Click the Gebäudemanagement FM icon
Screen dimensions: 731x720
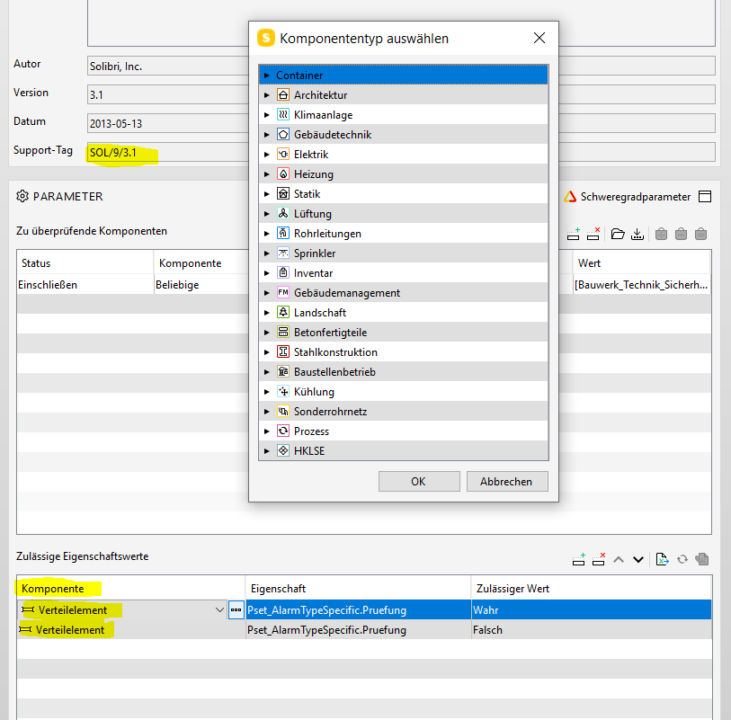pyautogui.click(x=283, y=293)
